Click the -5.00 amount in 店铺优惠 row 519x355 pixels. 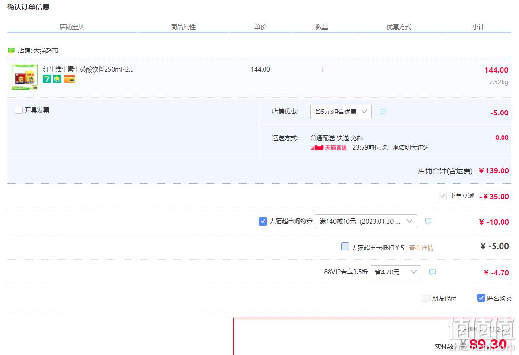(x=499, y=113)
